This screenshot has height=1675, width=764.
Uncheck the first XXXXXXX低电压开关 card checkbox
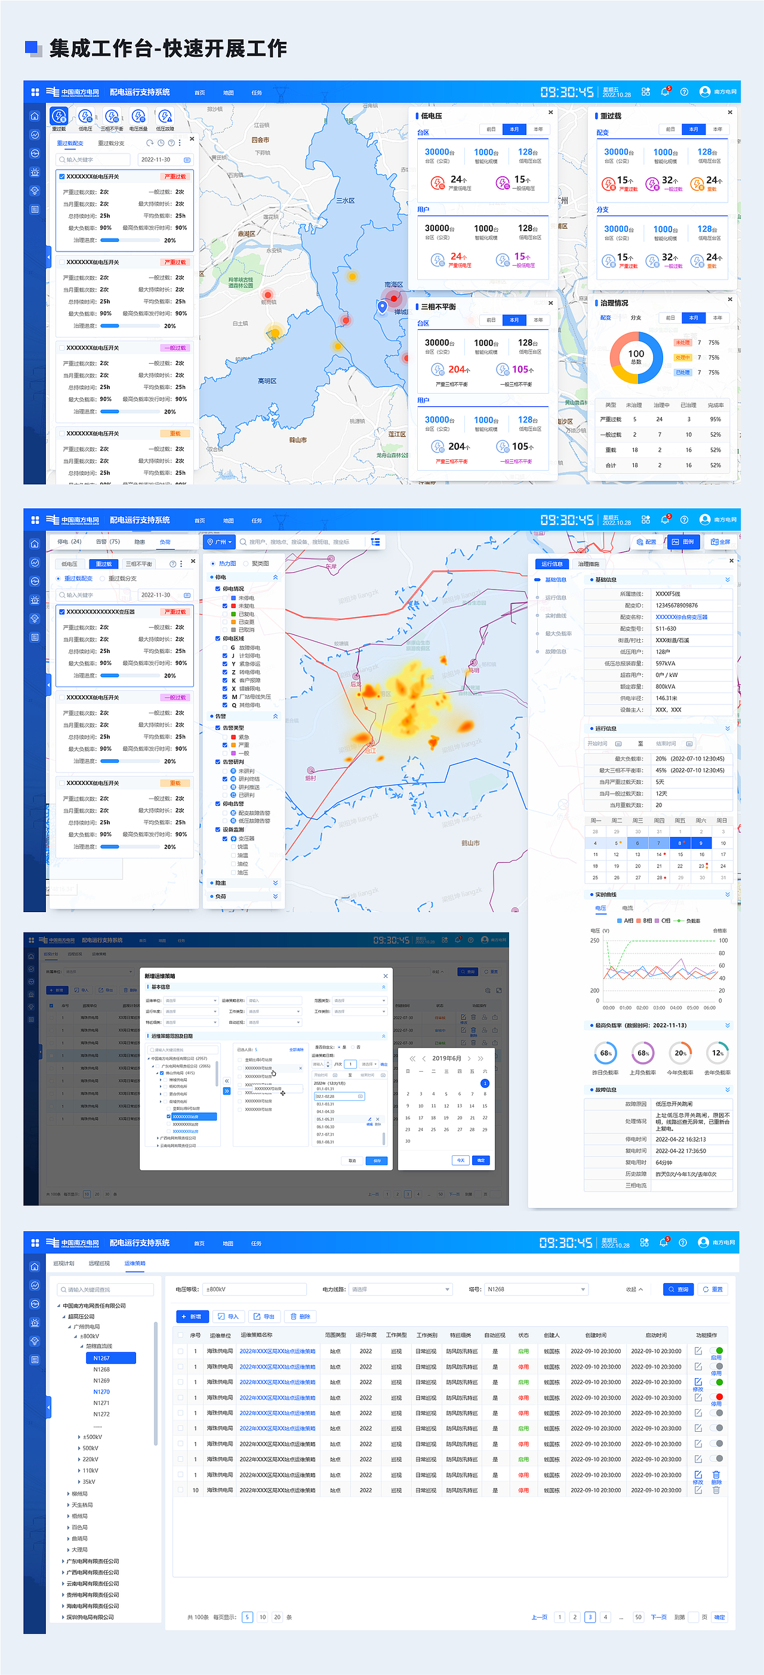click(61, 176)
